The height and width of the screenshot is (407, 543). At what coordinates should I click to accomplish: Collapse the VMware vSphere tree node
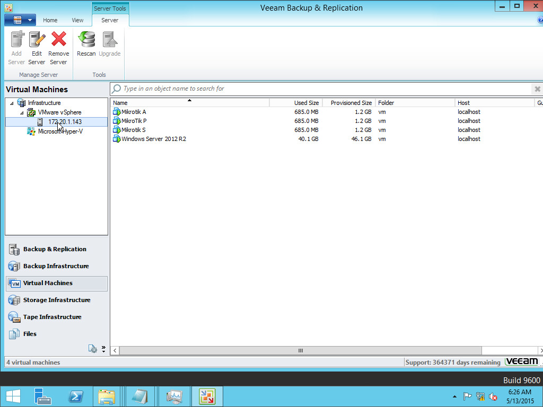(x=22, y=113)
